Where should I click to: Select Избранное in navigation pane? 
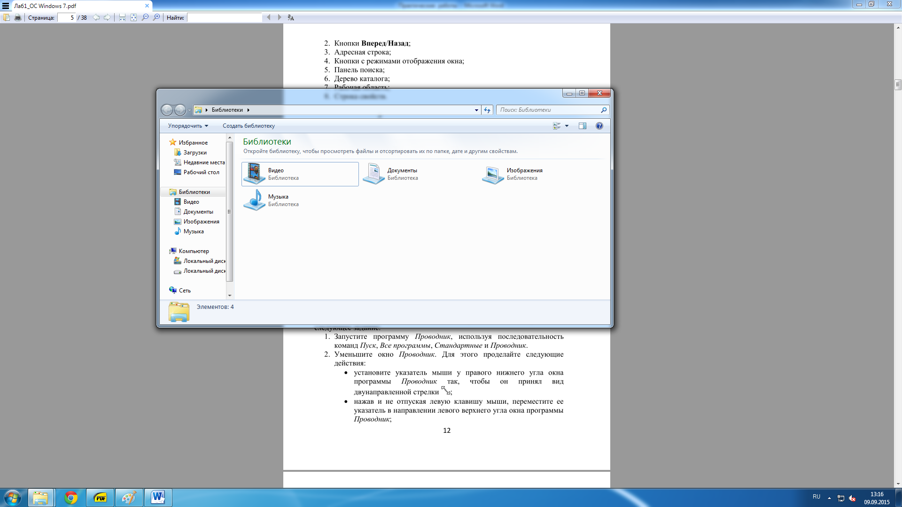pyautogui.click(x=193, y=142)
